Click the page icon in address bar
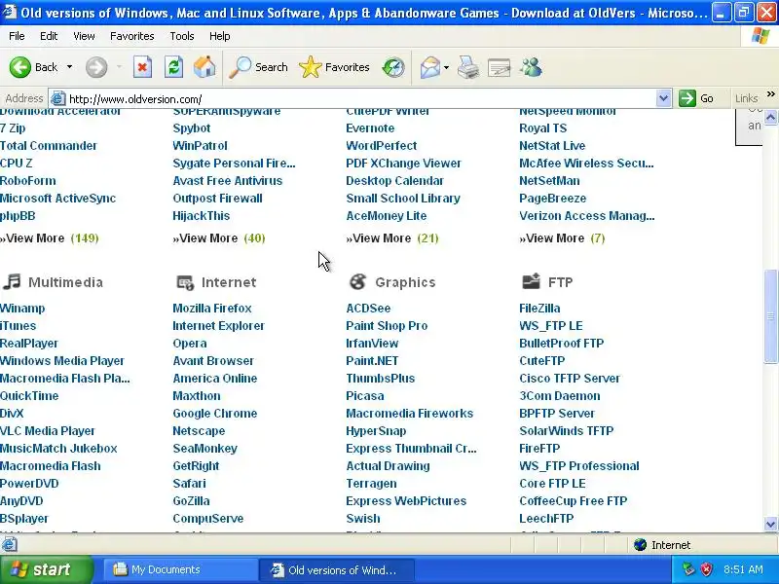Image resolution: width=779 pixels, height=584 pixels. pos(58,98)
